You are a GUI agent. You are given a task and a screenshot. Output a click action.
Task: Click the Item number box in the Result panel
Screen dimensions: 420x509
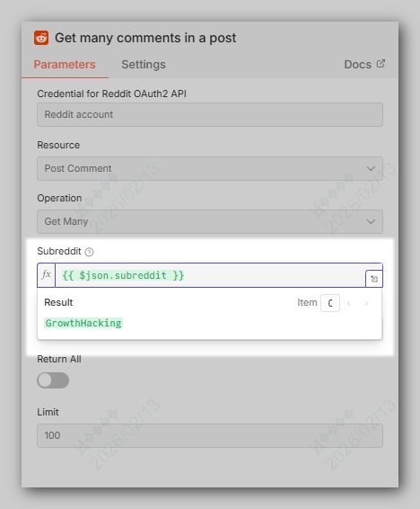pyautogui.click(x=330, y=303)
